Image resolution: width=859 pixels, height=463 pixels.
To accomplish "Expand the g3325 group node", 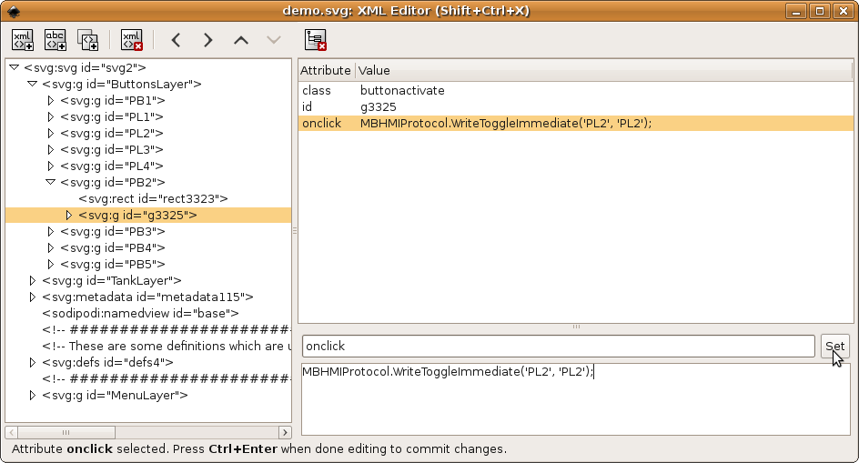I will click(68, 216).
